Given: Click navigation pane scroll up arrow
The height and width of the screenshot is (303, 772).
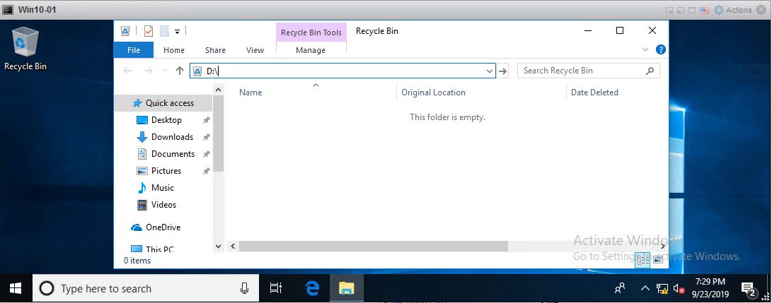Looking at the screenshot, I should click(219, 90).
